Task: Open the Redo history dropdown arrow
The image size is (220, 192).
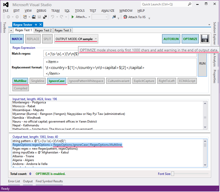Action: 66,17
